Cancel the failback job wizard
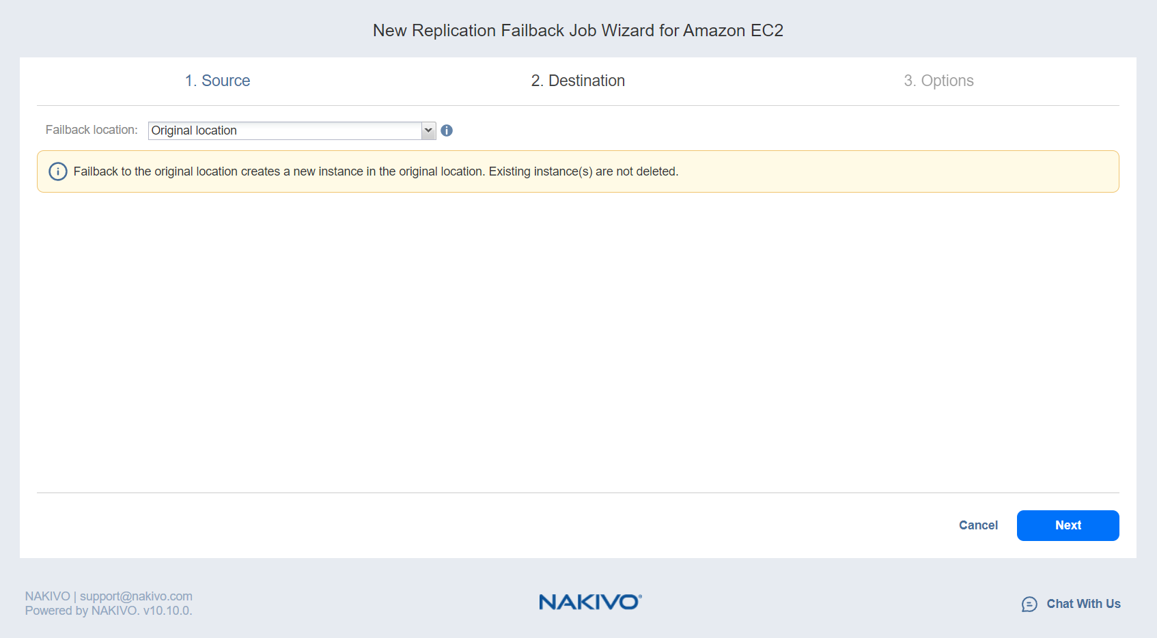Screen dimensions: 1157x638 [978, 525]
